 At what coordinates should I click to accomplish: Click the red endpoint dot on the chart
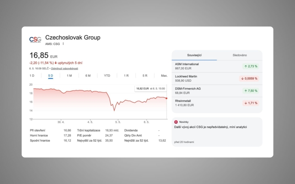(x=167, y=98)
